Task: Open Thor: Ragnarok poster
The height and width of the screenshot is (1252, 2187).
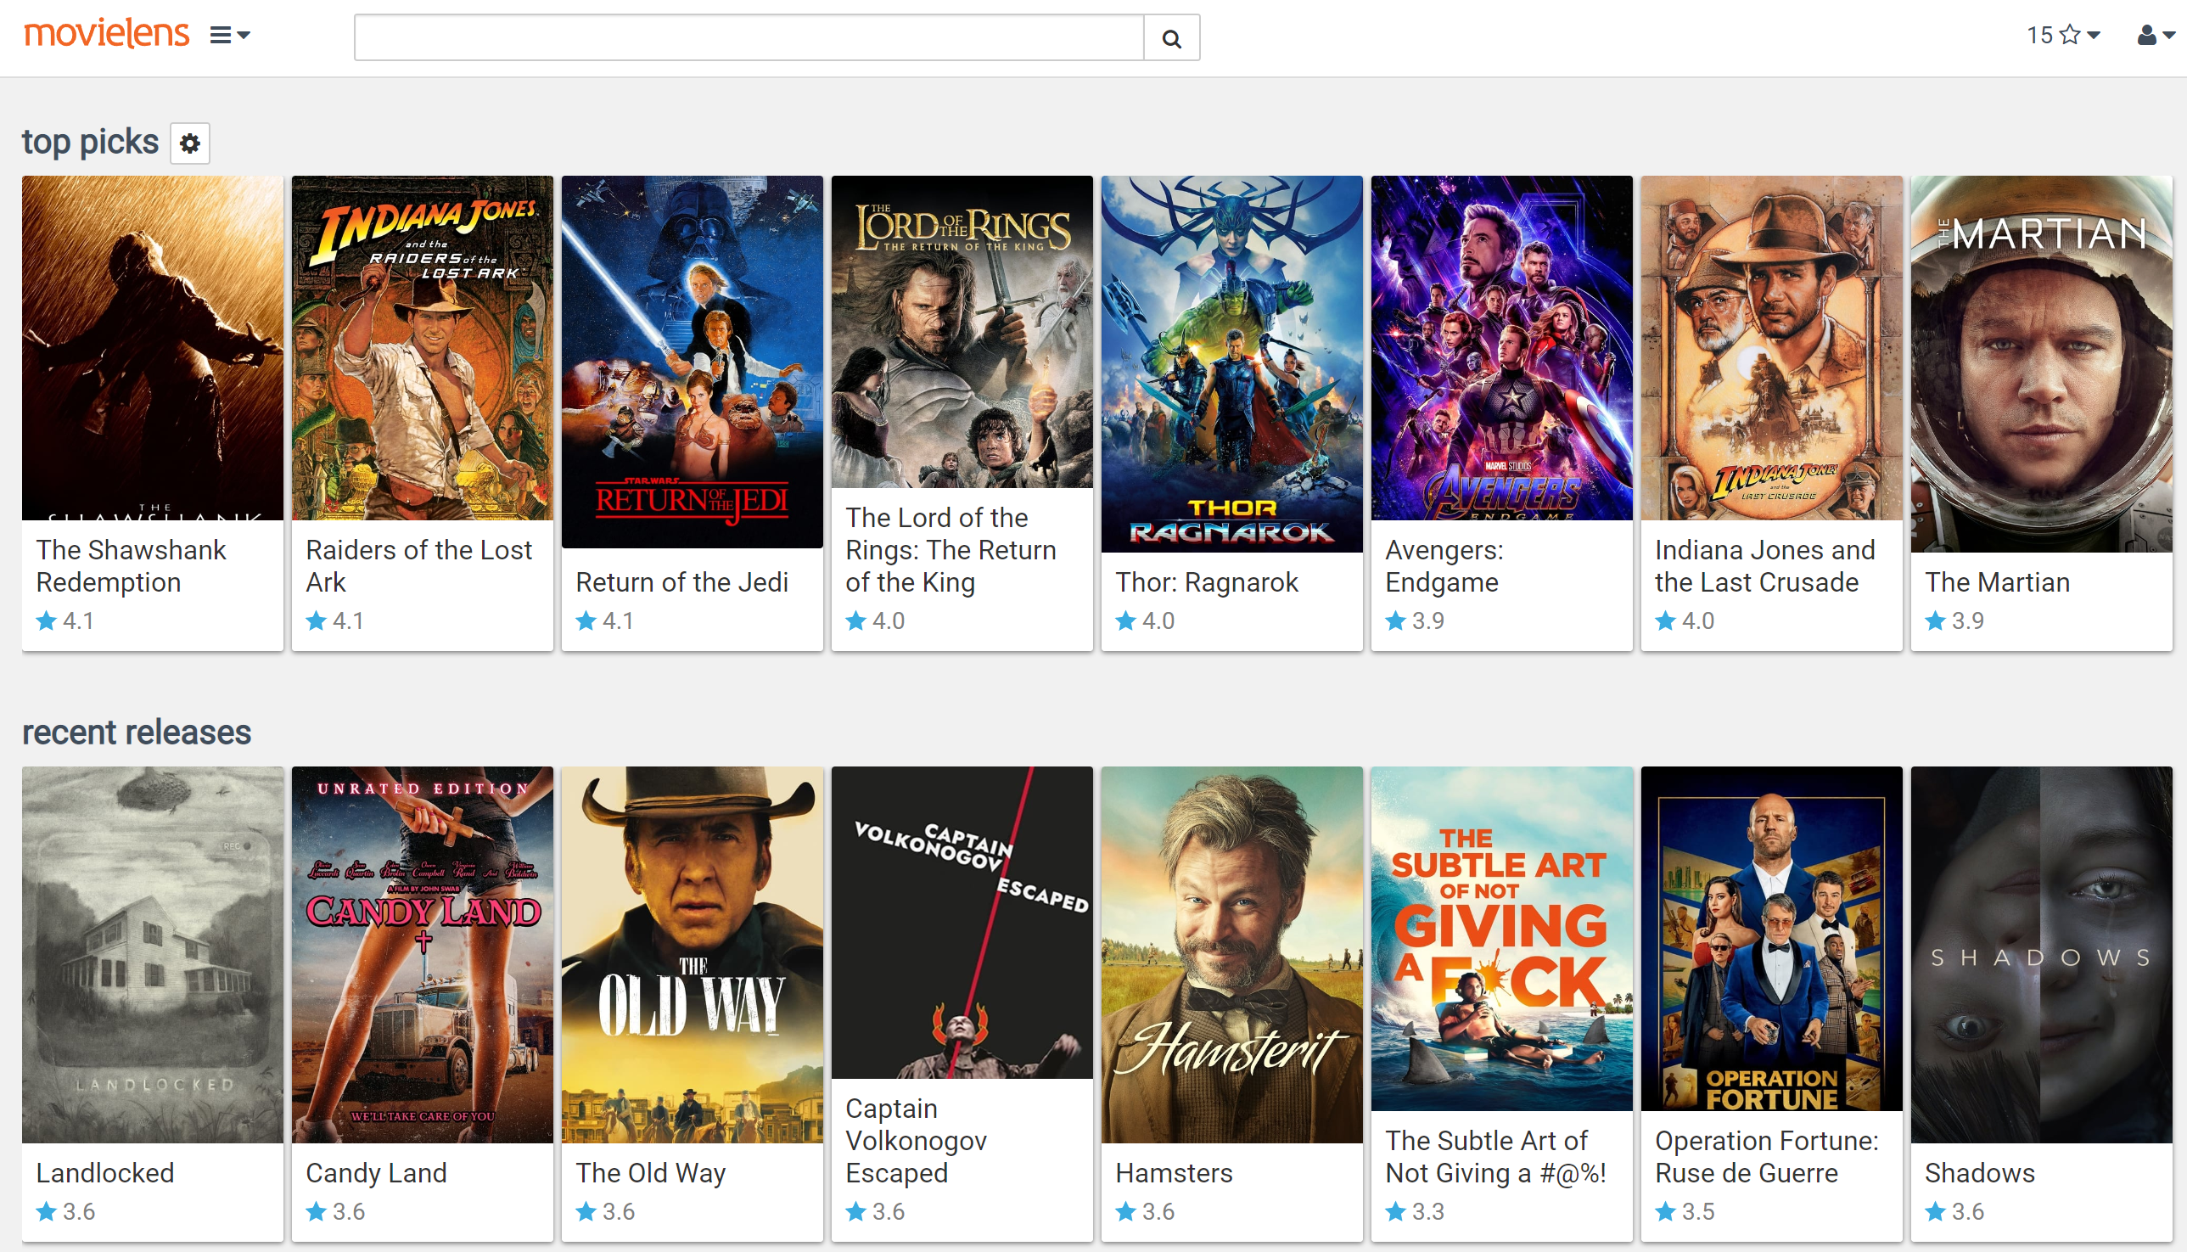Action: 1233,364
